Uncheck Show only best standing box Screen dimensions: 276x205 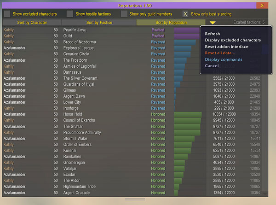point(185,14)
